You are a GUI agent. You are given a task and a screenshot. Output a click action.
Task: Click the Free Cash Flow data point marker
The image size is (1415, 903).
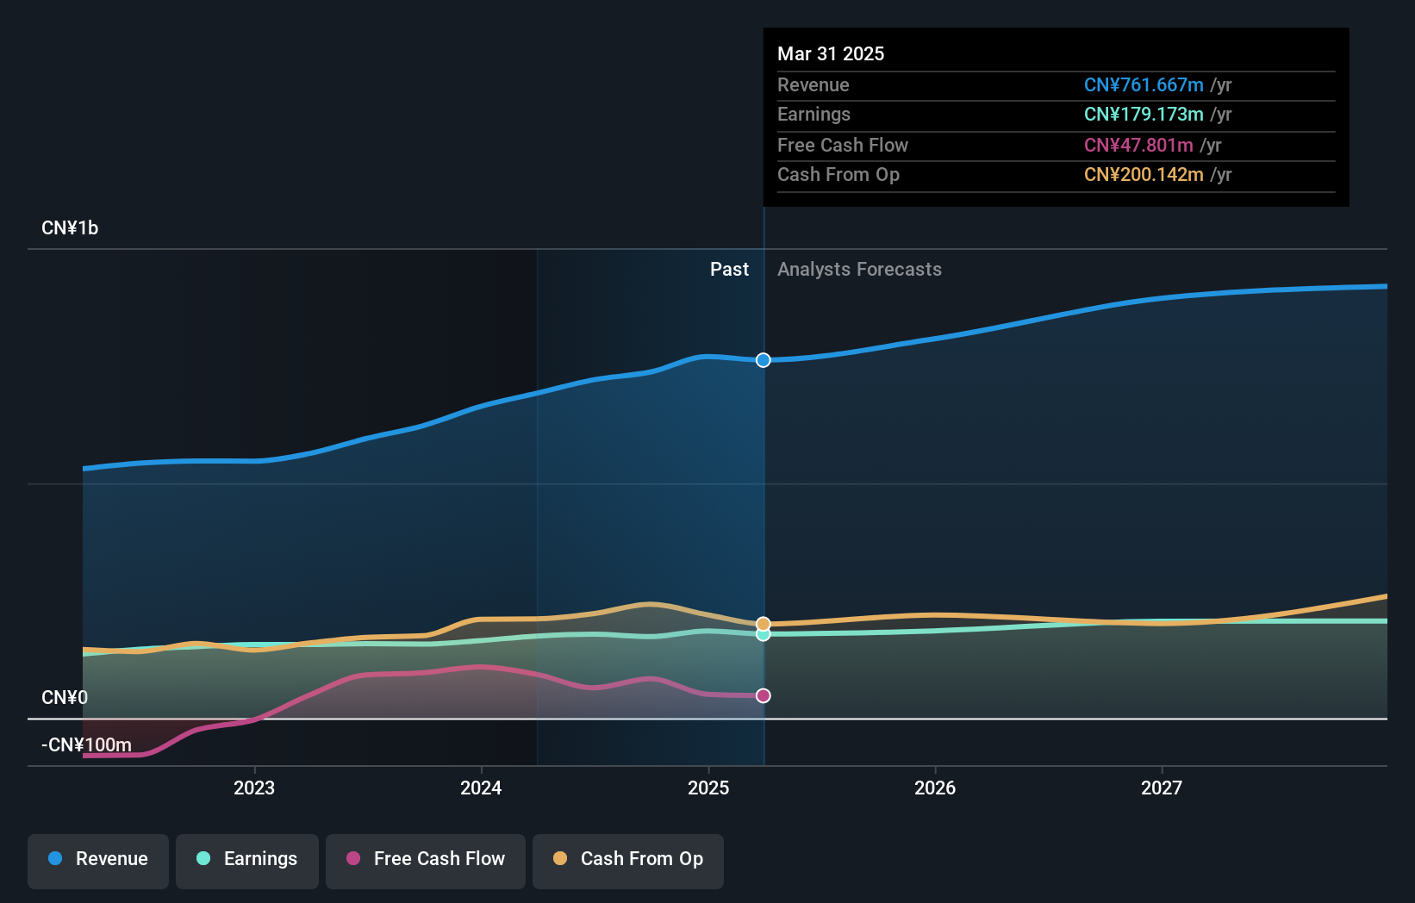(764, 695)
